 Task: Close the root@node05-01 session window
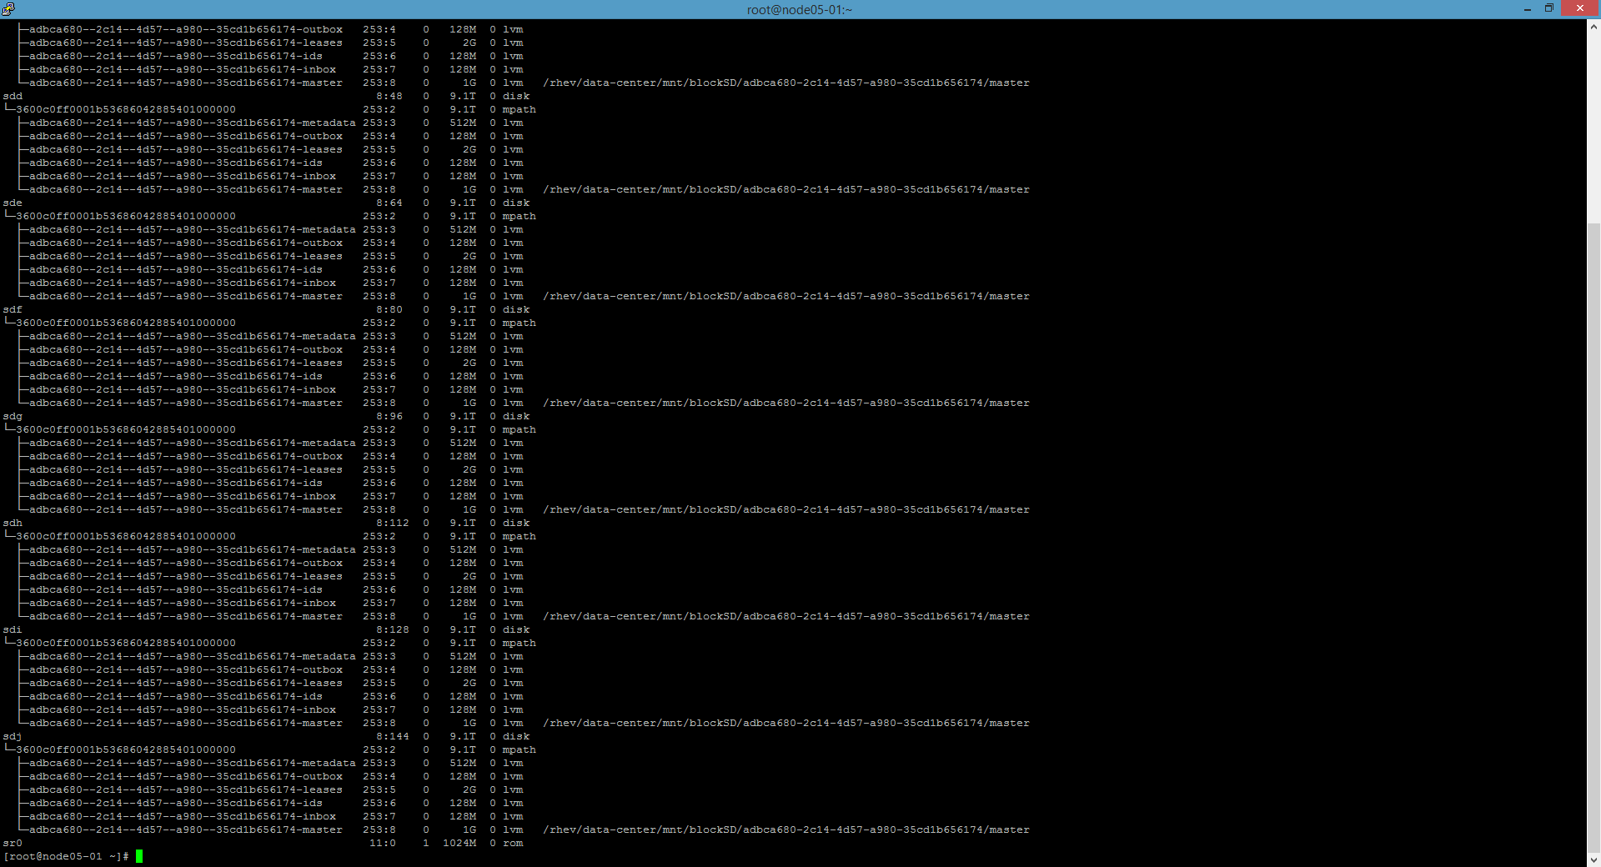point(1579,9)
